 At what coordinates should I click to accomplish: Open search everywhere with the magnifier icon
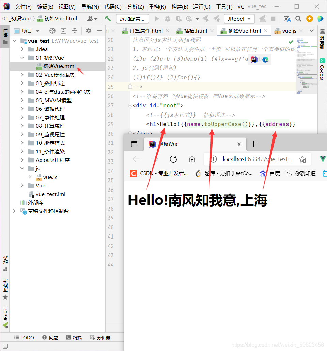[298, 19]
